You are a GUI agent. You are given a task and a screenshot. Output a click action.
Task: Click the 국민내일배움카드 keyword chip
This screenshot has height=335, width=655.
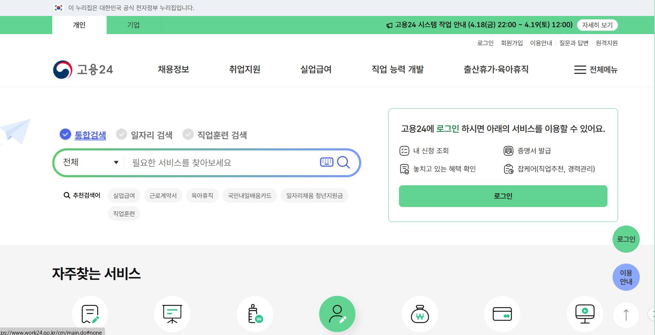click(x=250, y=195)
